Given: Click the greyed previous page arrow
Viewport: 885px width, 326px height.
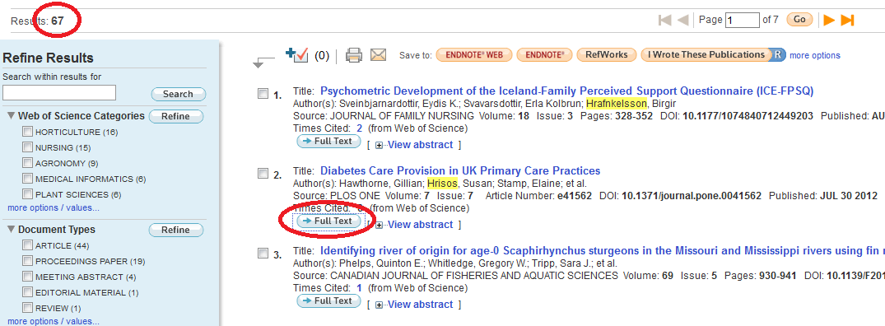Looking at the screenshot, I should click(682, 21).
